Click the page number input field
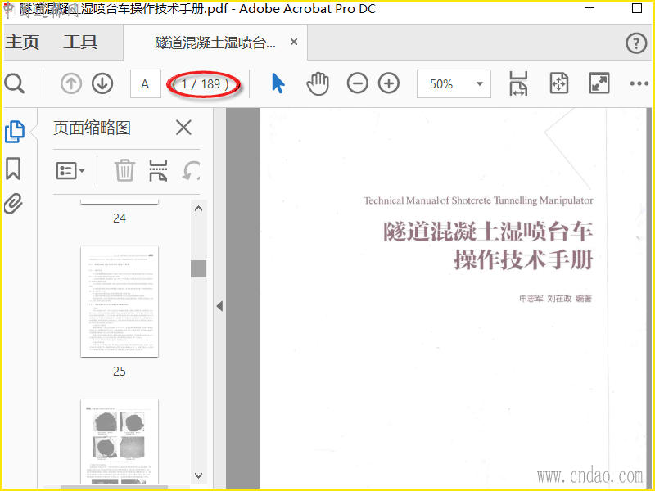655x491 pixels. pyautogui.click(x=146, y=84)
